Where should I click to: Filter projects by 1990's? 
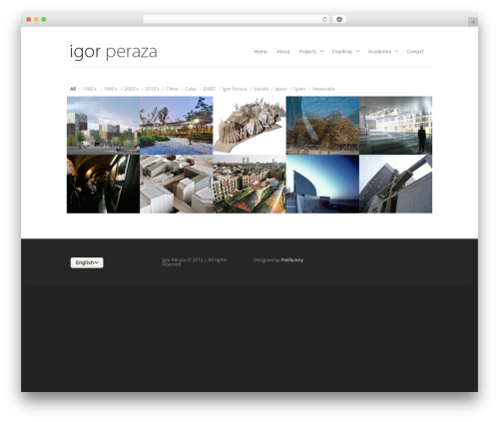coord(110,89)
